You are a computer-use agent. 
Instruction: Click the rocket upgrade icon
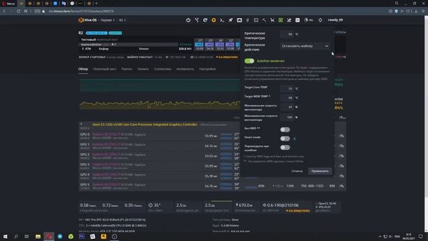coord(231,20)
